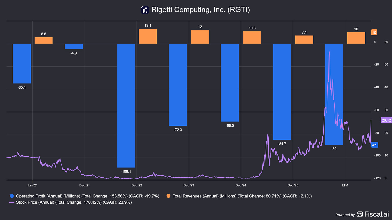Click the Jan '21 x-axis label

pos(32,185)
